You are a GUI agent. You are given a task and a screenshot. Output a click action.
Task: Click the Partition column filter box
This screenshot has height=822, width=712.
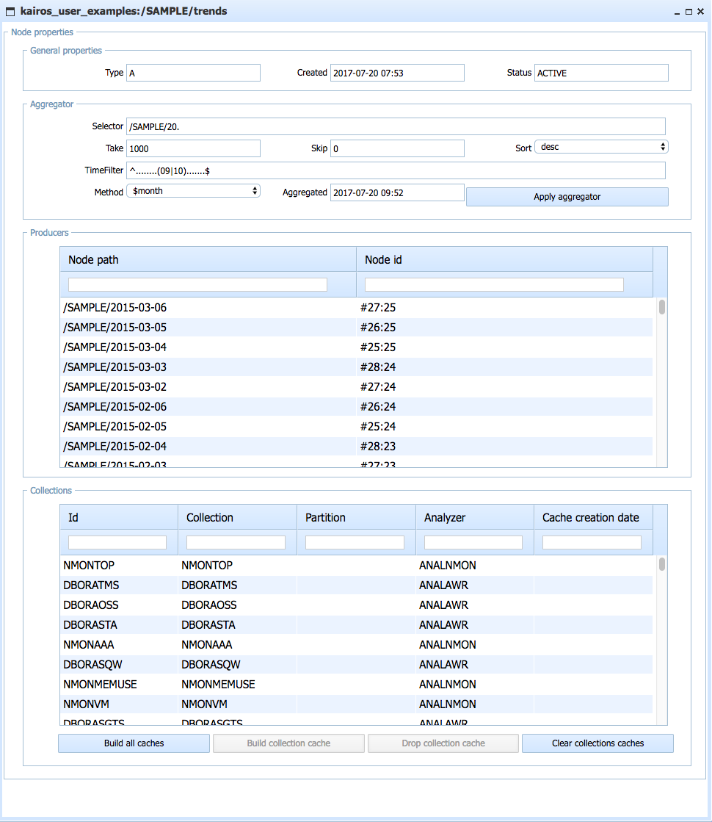click(x=355, y=543)
